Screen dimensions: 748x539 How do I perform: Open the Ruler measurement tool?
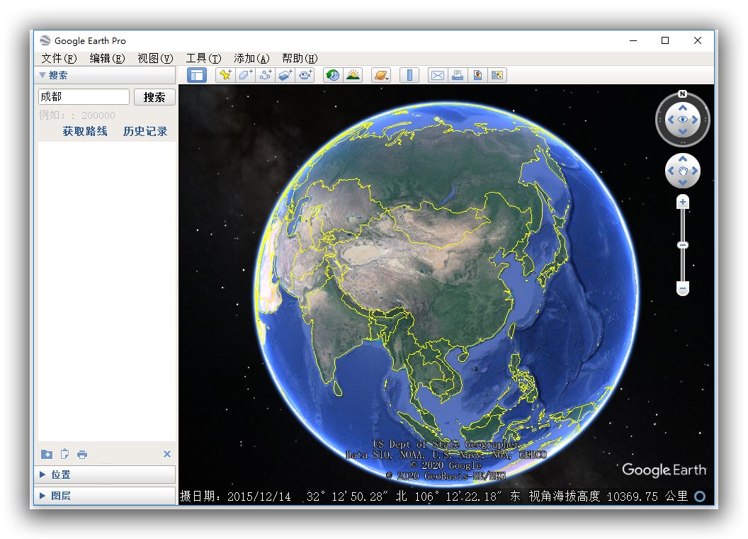point(409,74)
